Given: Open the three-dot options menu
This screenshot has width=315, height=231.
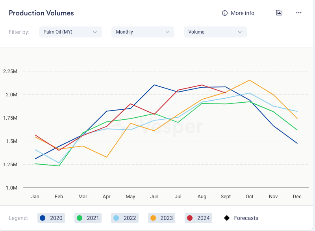Looking at the screenshot, I should point(298,13).
